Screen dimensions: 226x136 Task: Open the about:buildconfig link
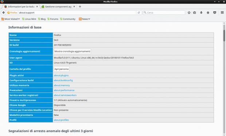pos(63,80)
